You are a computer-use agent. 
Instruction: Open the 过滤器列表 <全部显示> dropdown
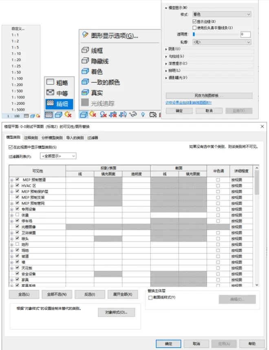pos(58,156)
